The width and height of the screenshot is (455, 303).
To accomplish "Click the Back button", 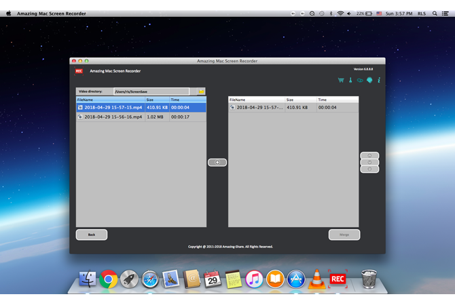I will click(92, 235).
